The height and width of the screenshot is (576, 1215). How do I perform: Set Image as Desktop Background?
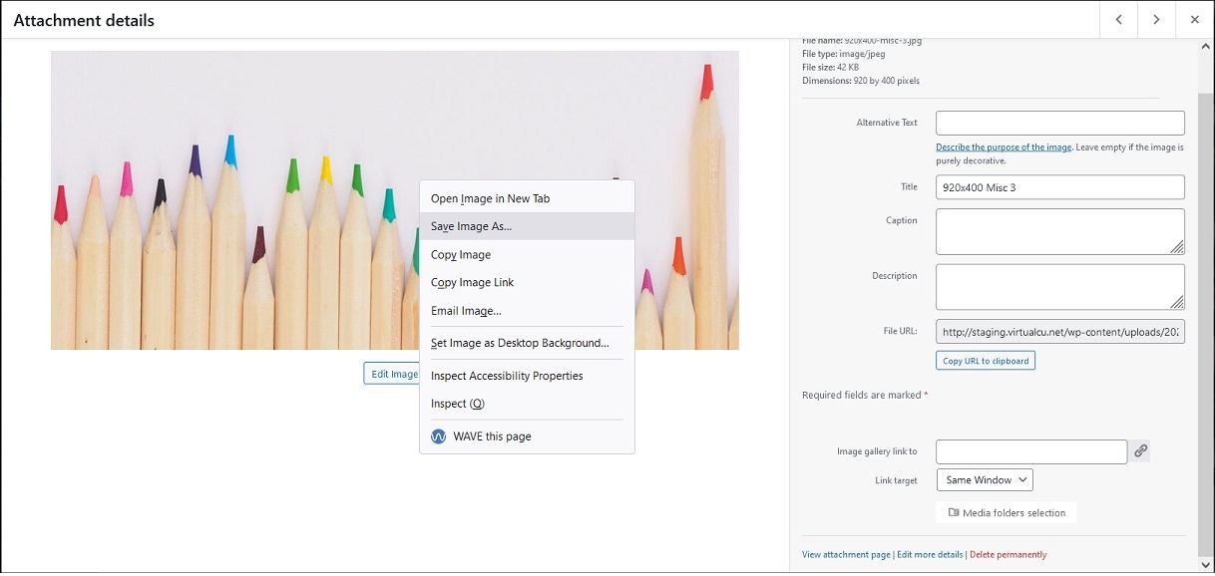(520, 343)
